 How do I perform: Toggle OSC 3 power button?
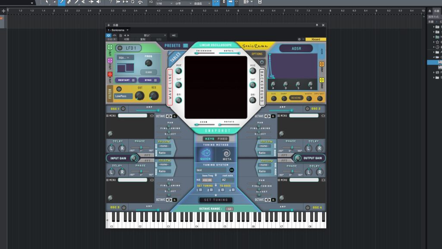[x=124, y=207]
